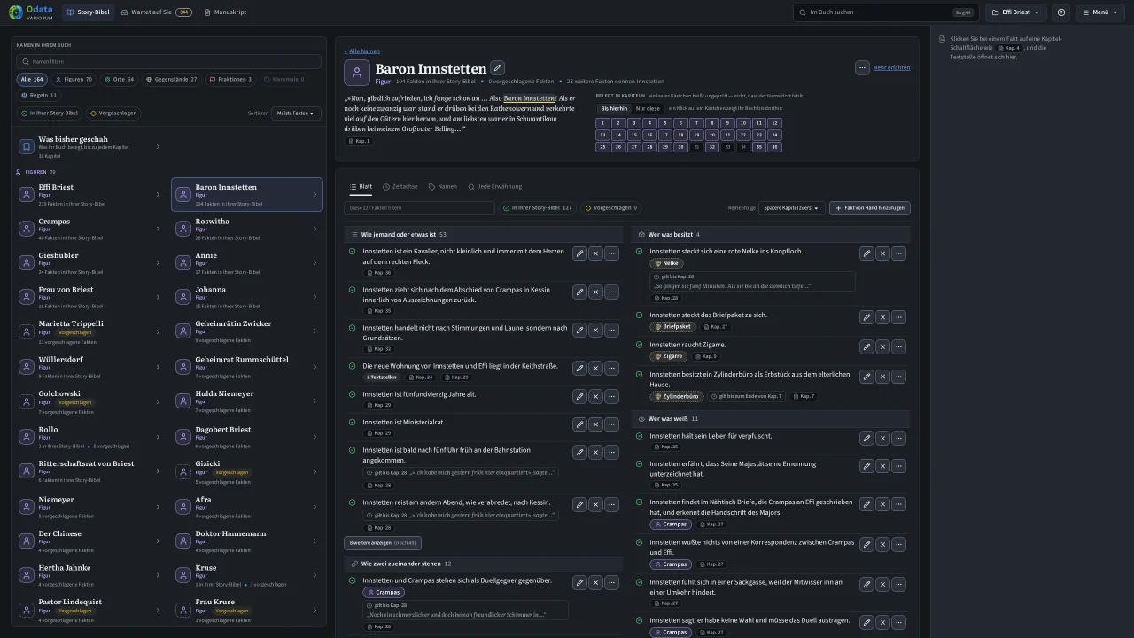The width and height of the screenshot is (1134, 638).
Task: Open the Zylinderbüro object chip
Action: coord(677,396)
